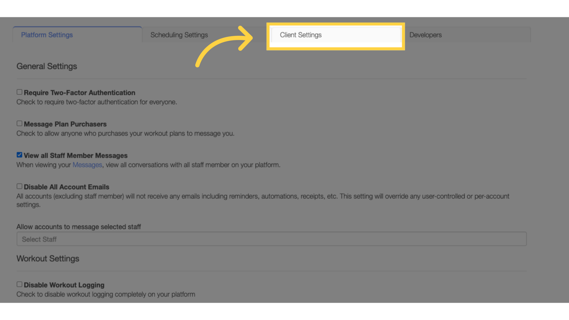Screen dimensions: 569x320
Task: Open the staff selection dropdown
Action: tap(271, 239)
